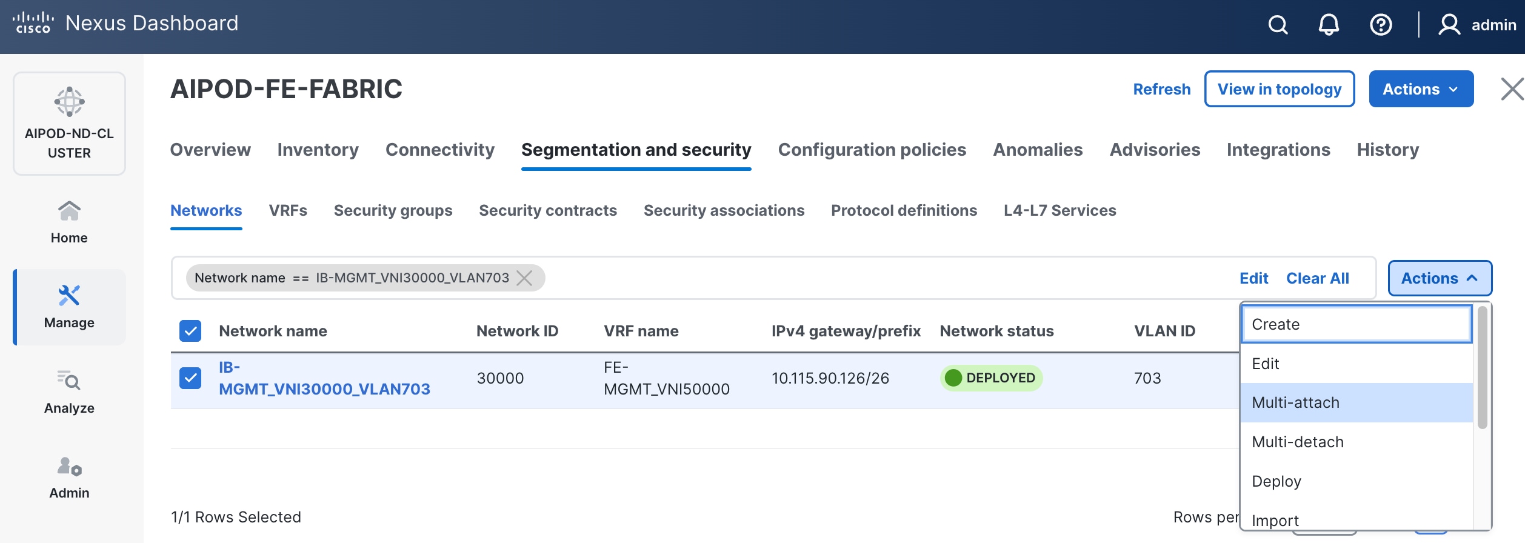Image resolution: width=1525 pixels, height=543 pixels.
Task: Uncheck the IB-MGMT_VNI30000_VLAN703 row checkbox
Action: tap(190, 378)
